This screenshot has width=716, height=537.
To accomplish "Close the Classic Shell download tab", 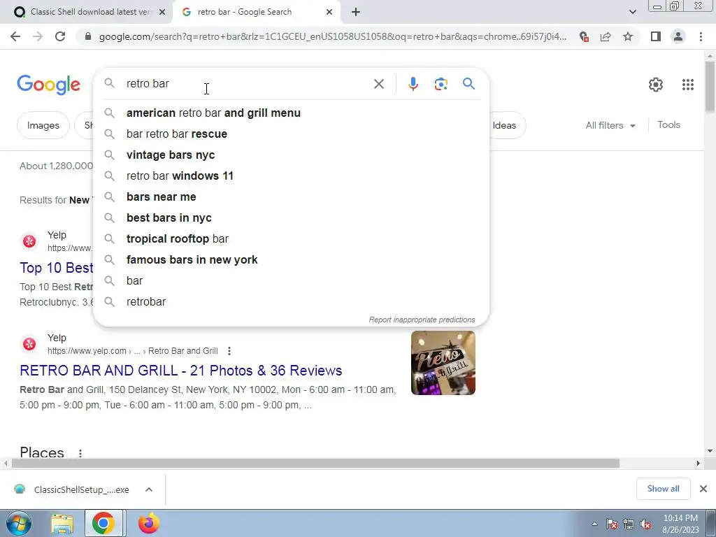I will click(162, 13).
